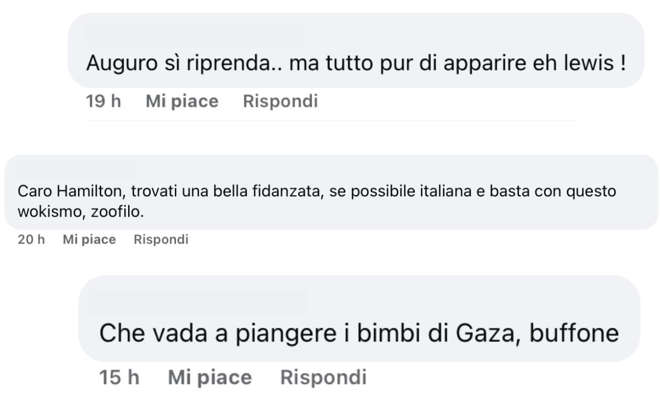This screenshot has height=401, width=660.
Task: Click "Rispondi" under the first comment
Action: point(282,101)
